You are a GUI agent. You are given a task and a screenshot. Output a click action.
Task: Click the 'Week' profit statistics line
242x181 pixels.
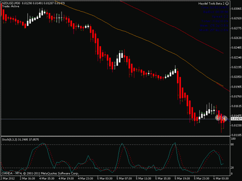(x=214, y=25)
